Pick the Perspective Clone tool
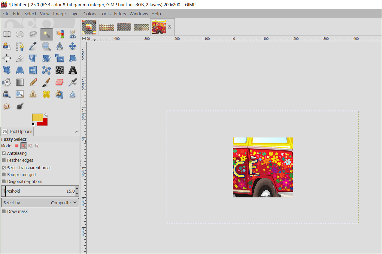 (x=59, y=94)
